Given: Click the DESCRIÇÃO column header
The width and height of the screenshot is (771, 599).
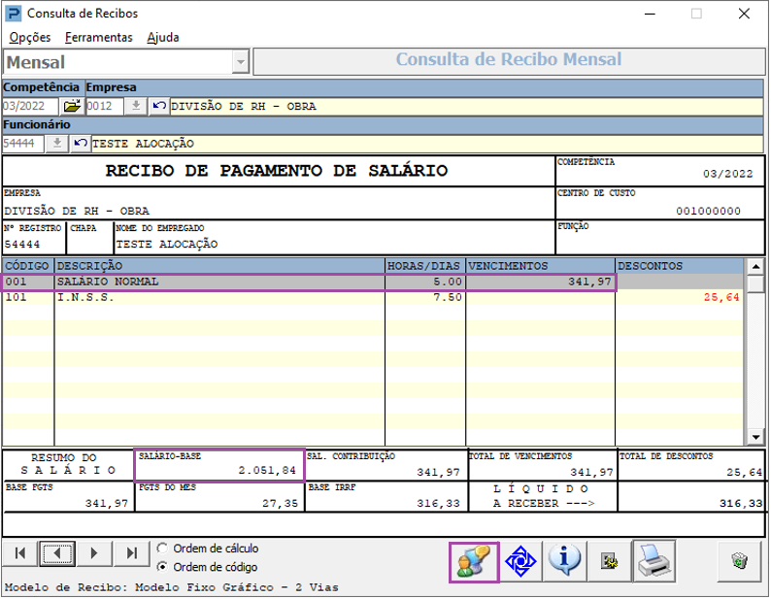Looking at the screenshot, I should (219, 266).
